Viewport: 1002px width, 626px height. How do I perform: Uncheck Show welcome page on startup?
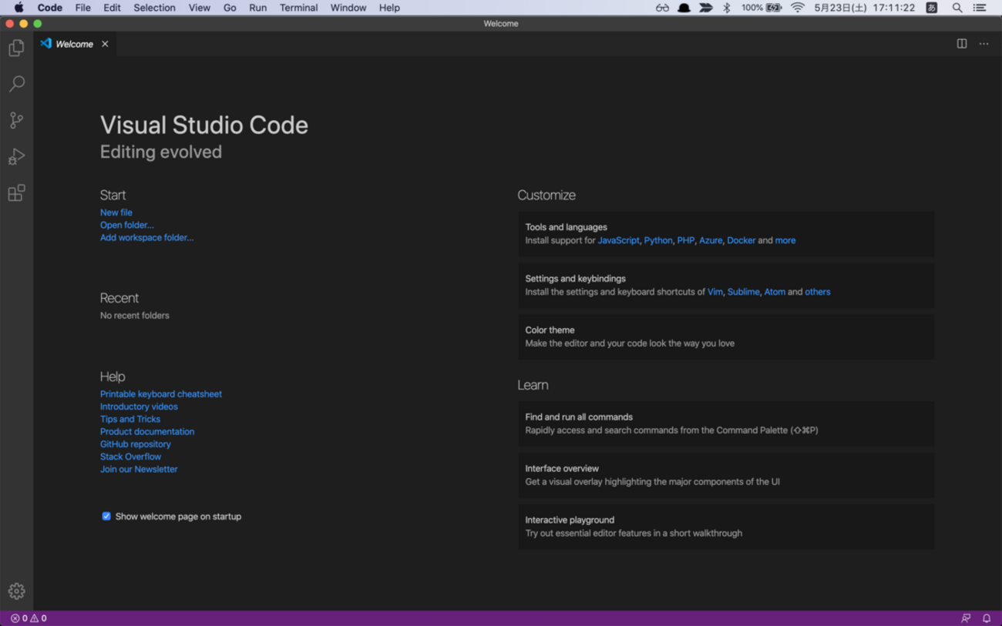106,516
